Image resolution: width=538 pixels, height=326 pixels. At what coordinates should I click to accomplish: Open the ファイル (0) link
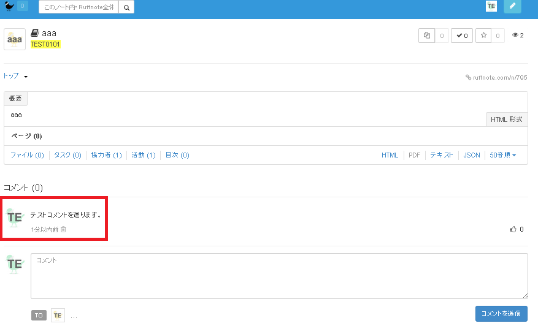[27, 155]
